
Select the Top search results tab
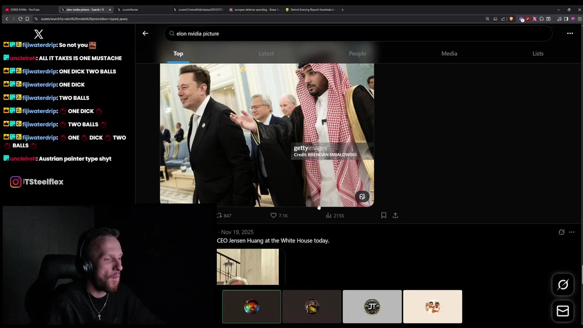point(178,53)
